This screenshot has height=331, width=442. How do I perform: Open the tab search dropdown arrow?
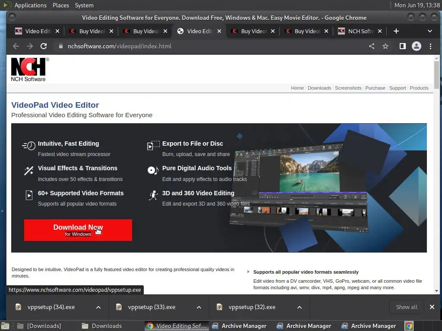[430, 31]
